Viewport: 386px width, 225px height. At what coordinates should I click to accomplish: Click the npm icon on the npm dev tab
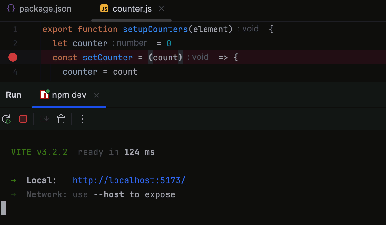(44, 94)
